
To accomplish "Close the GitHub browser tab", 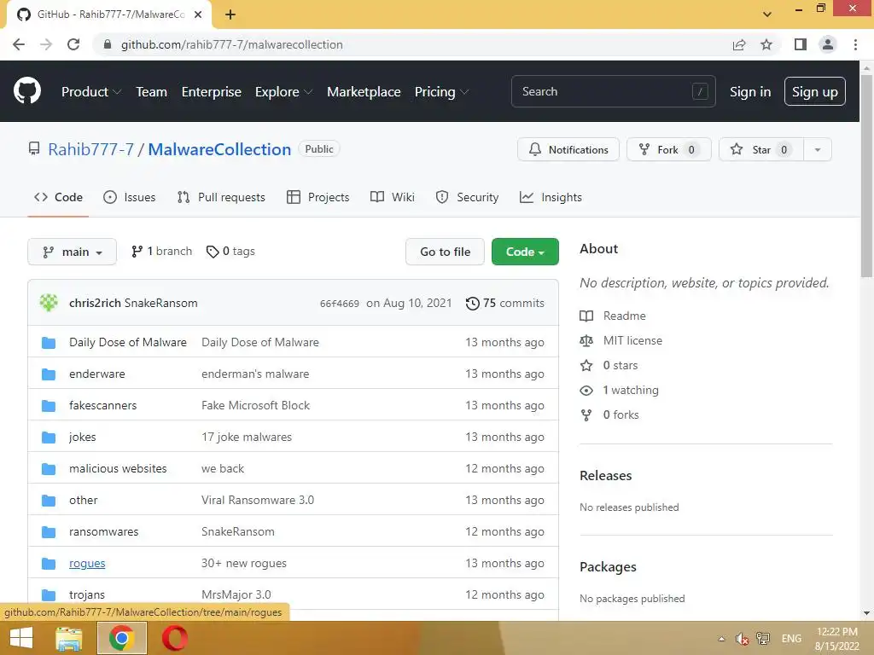I will pos(198,14).
